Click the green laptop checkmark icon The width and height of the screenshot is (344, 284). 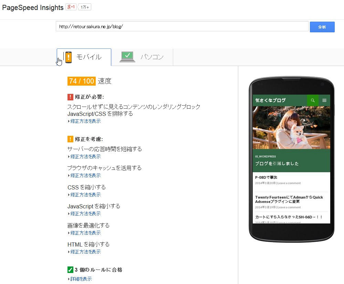(x=127, y=57)
